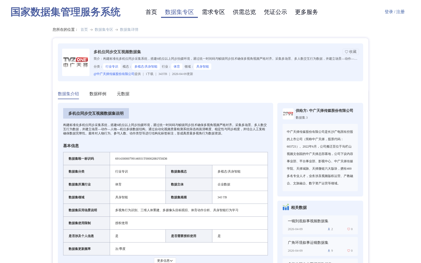Open 供需总览 in the top navigation
This screenshot has width=421, height=263.
244,12
